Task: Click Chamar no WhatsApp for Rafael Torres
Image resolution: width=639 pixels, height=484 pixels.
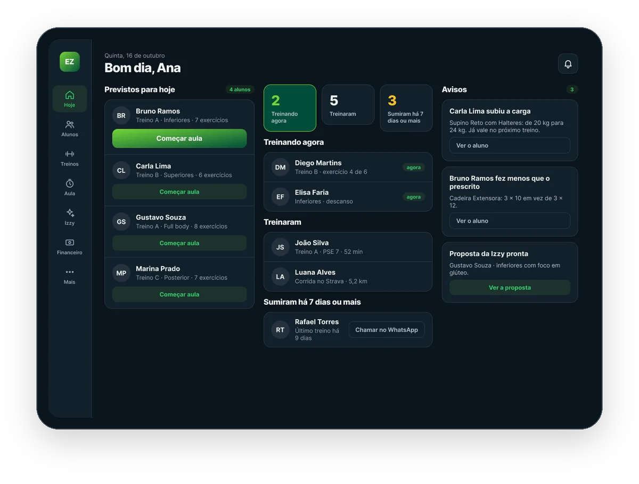Action: pyautogui.click(x=387, y=330)
